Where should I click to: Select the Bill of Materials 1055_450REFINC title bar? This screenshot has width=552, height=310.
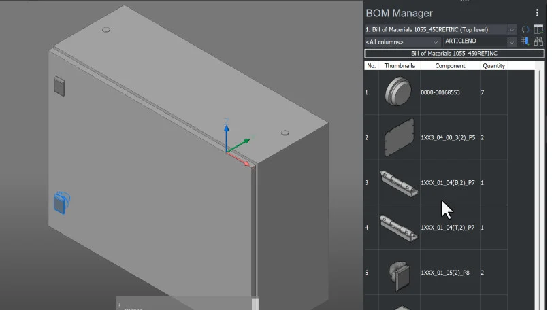(454, 54)
